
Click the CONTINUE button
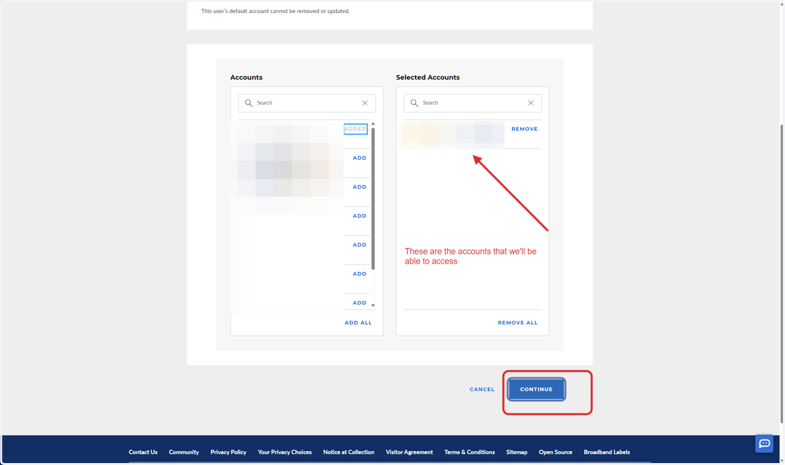(536, 389)
